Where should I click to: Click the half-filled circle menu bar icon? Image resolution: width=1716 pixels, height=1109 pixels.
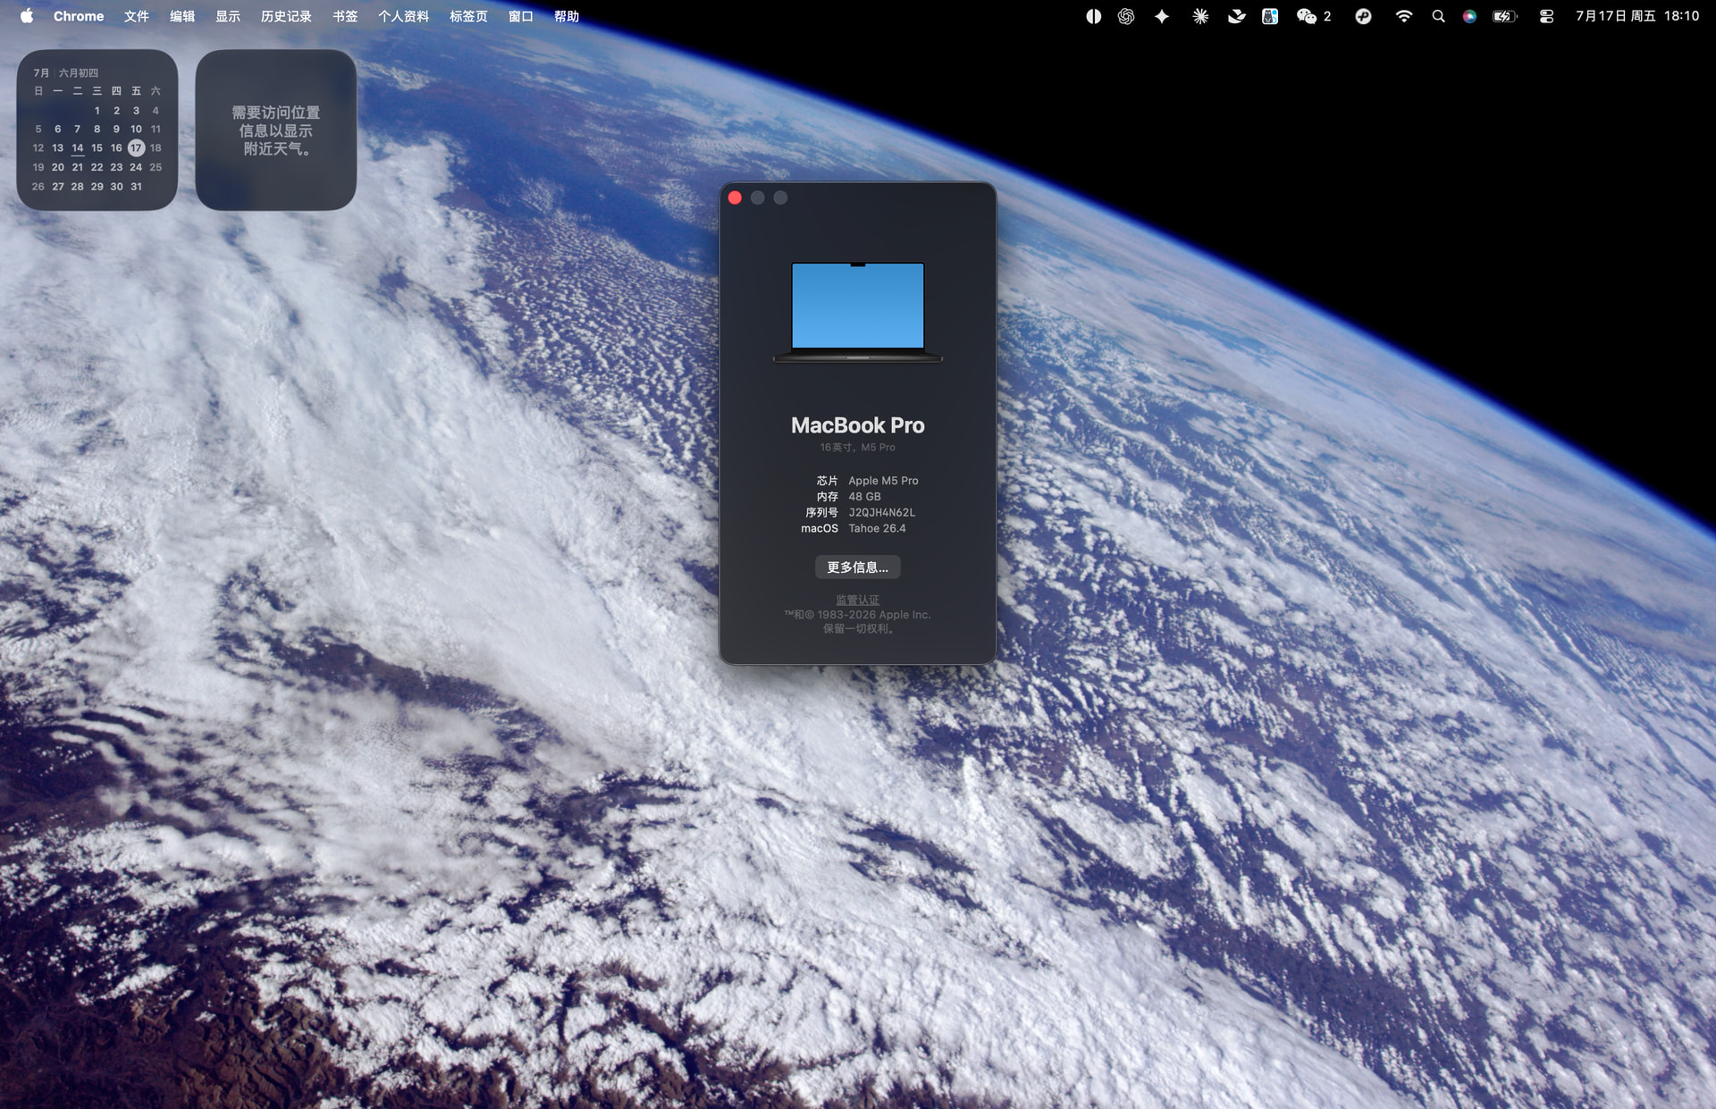[x=1093, y=16]
